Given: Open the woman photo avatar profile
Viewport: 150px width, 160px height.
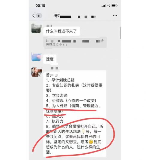Looking at the screenshot, I should point(36,72).
